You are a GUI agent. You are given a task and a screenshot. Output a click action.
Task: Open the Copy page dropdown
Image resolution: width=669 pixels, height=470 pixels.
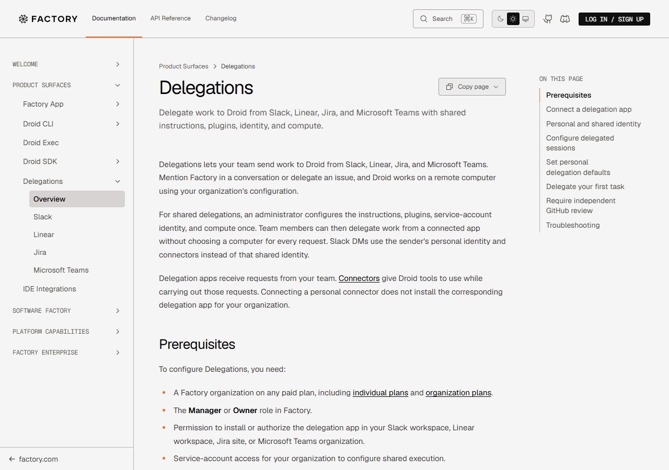[472, 87]
